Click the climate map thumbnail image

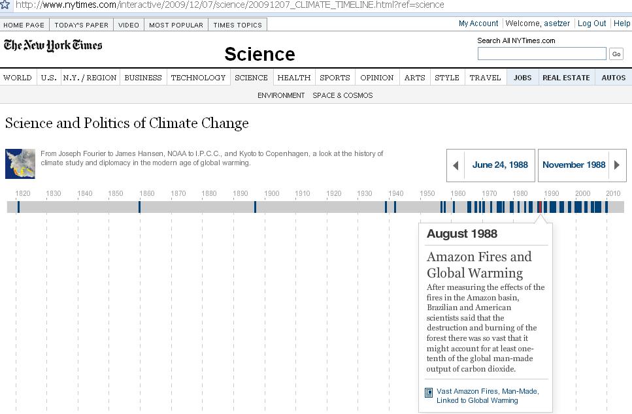point(20,164)
